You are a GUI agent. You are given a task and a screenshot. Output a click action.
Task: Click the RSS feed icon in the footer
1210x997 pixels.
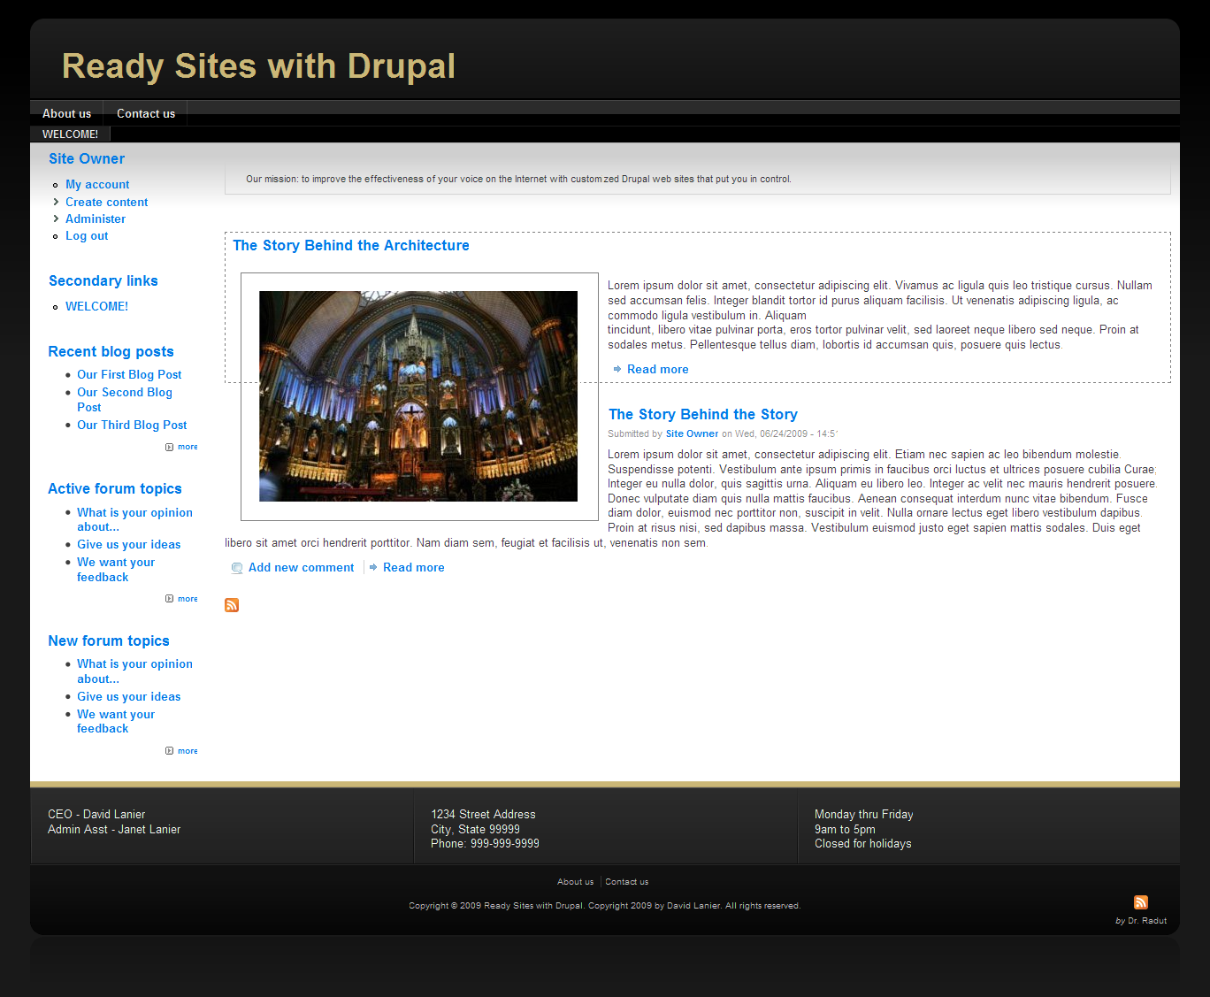tap(1140, 902)
